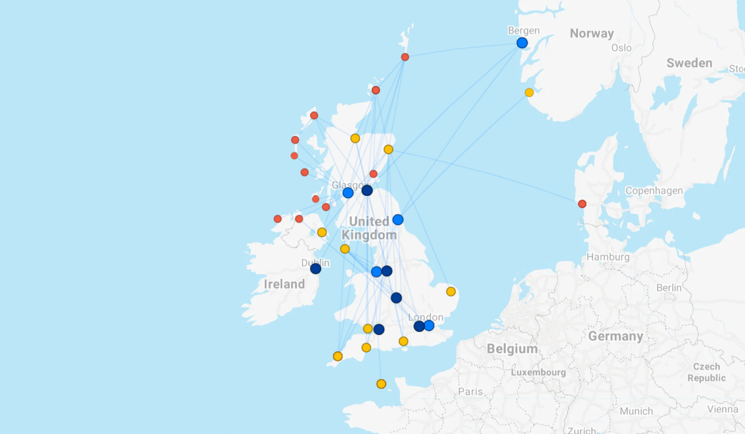Screen dimensions: 745x434
Task: Click the dark blue Edinburgh marker
Action: 367,190
